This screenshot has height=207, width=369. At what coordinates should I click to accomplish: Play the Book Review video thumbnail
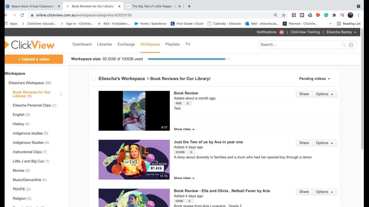(x=134, y=111)
